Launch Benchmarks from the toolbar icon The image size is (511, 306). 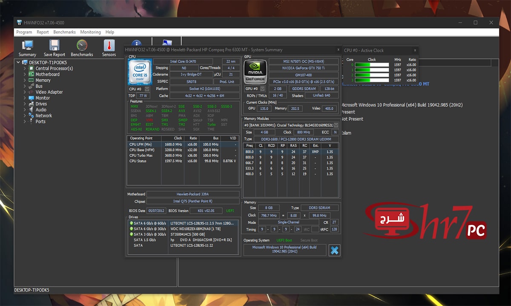point(82,48)
